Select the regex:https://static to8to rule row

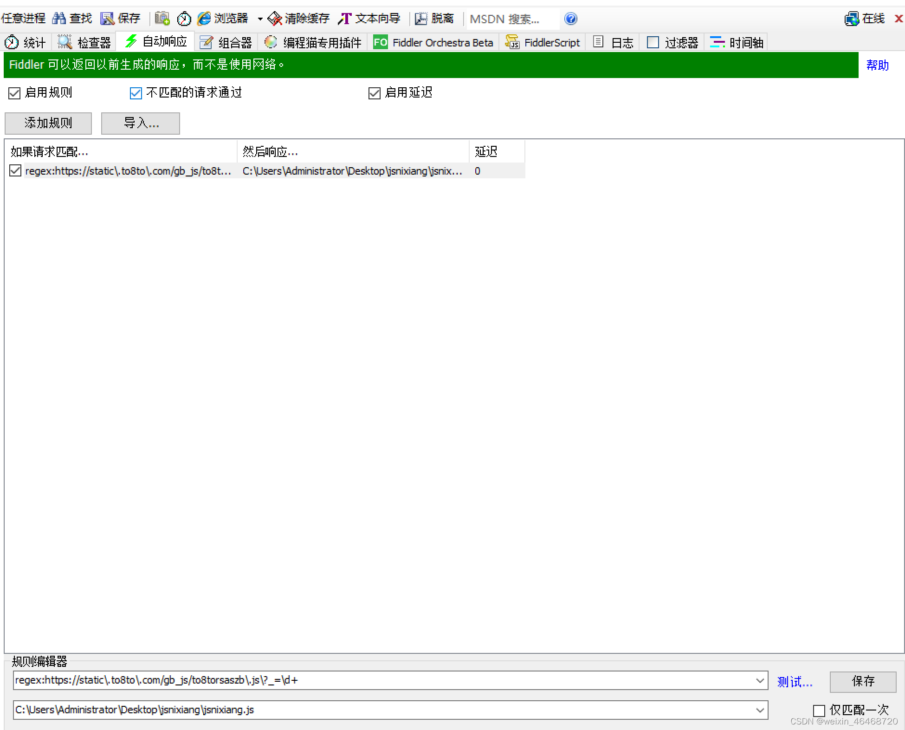tap(128, 171)
